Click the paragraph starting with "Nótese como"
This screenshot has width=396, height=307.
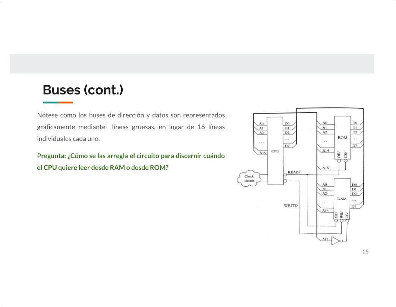[131, 127]
